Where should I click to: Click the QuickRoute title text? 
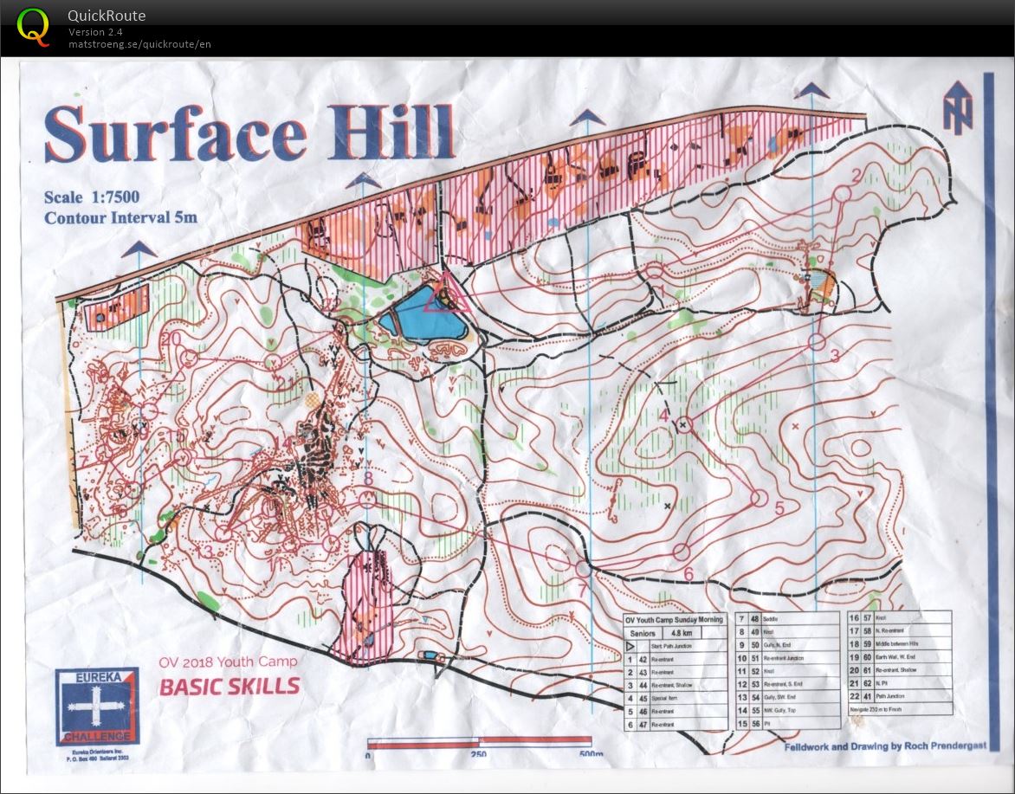click(107, 16)
